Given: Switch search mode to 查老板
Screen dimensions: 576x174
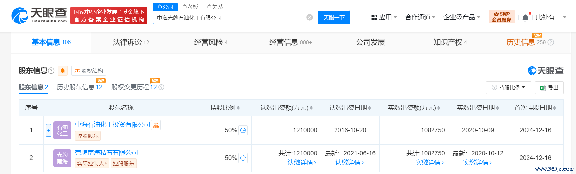Looking at the screenshot, I should [190, 7].
